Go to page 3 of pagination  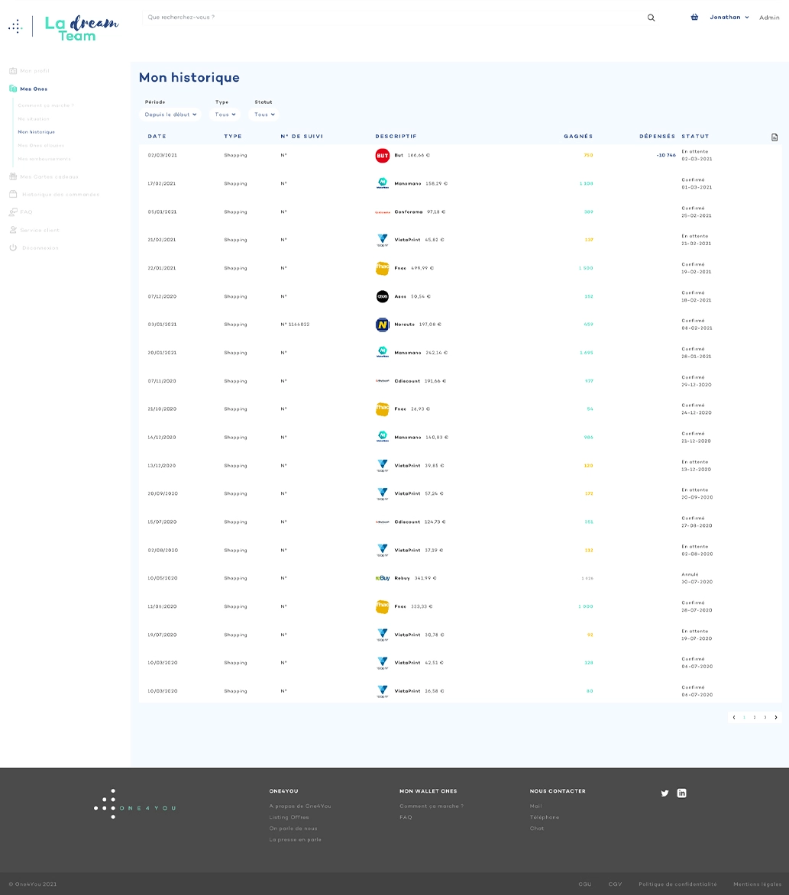pyautogui.click(x=765, y=718)
